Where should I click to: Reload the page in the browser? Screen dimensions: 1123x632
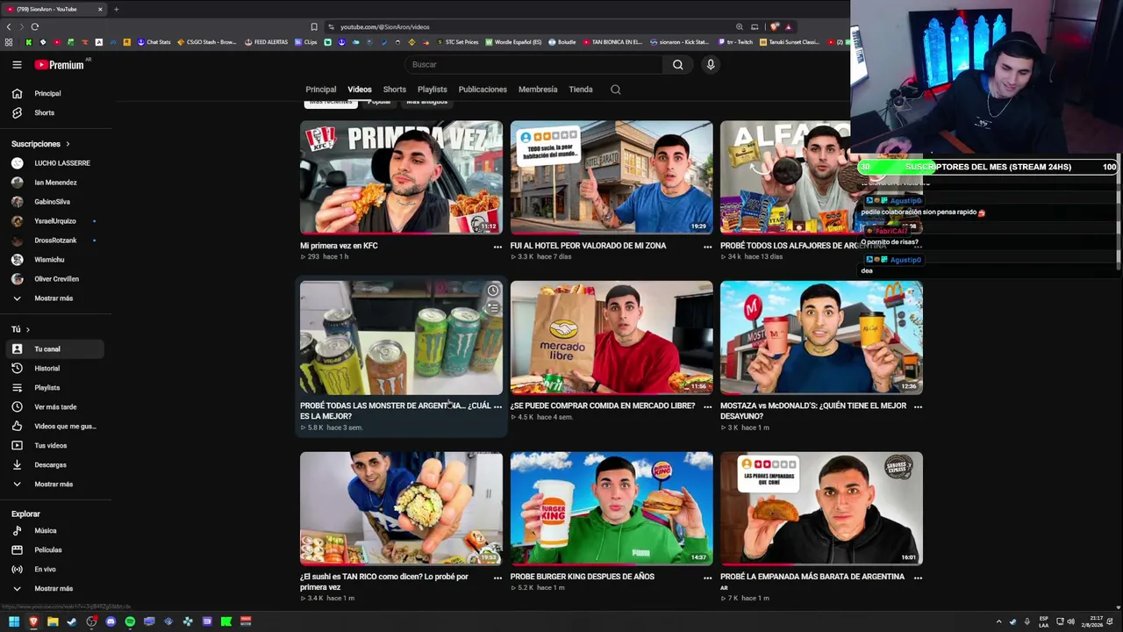pyautogui.click(x=35, y=27)
